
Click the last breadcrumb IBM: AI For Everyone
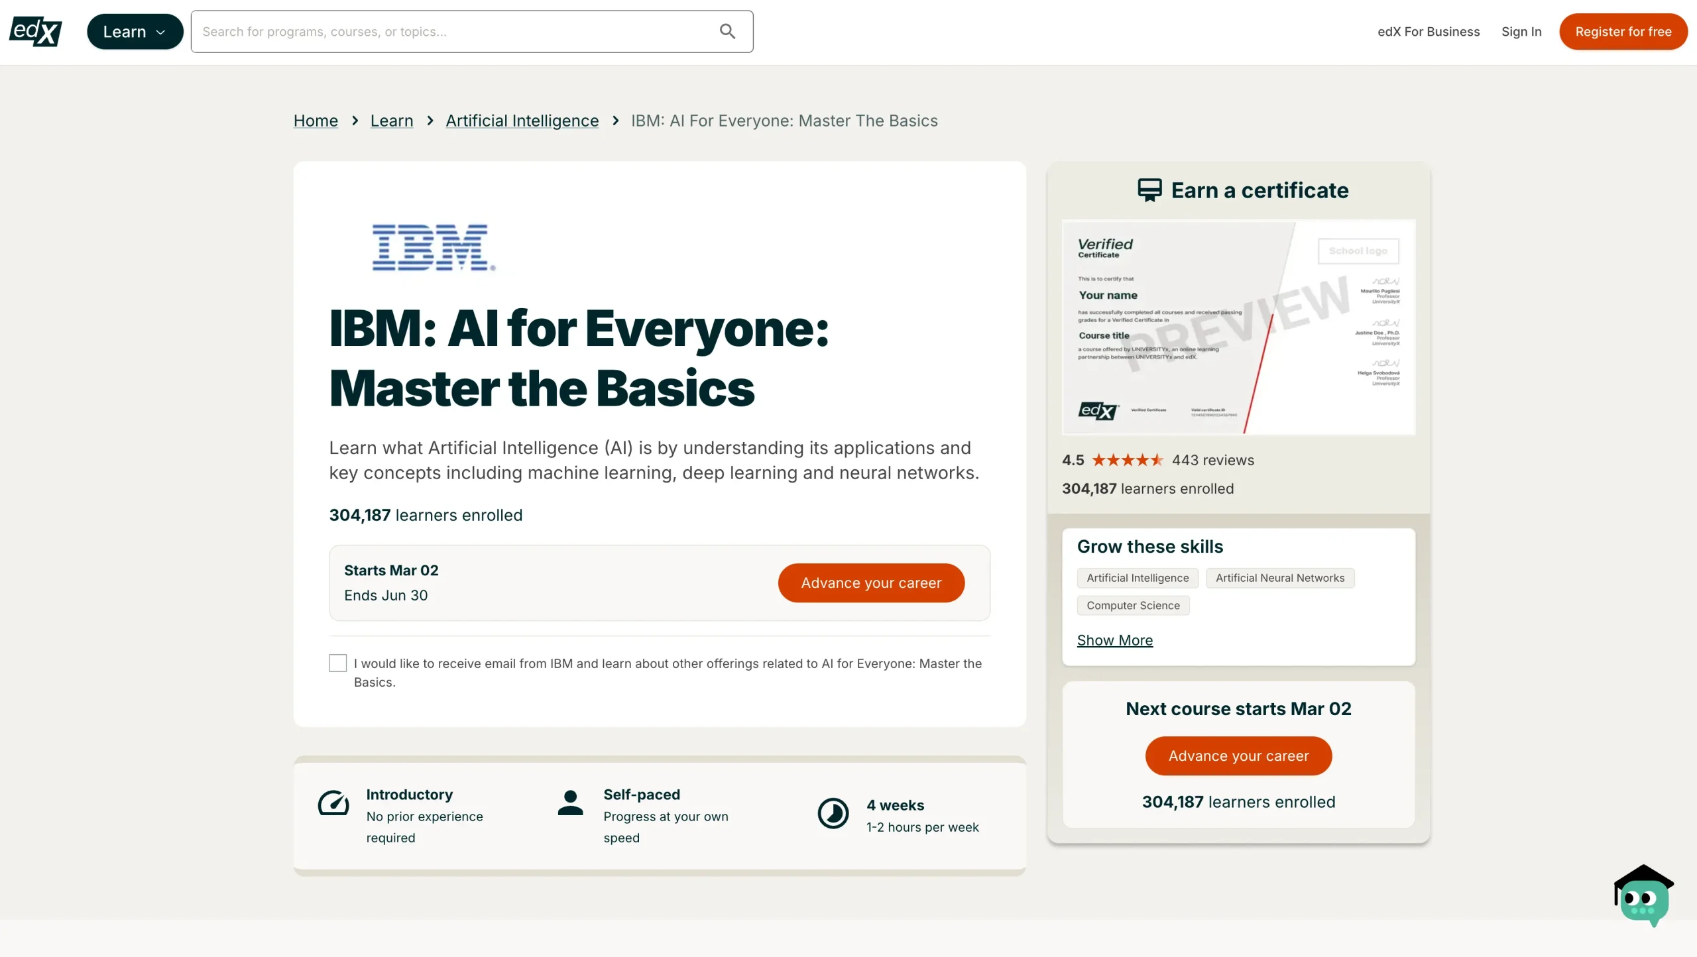coord(784,121)
